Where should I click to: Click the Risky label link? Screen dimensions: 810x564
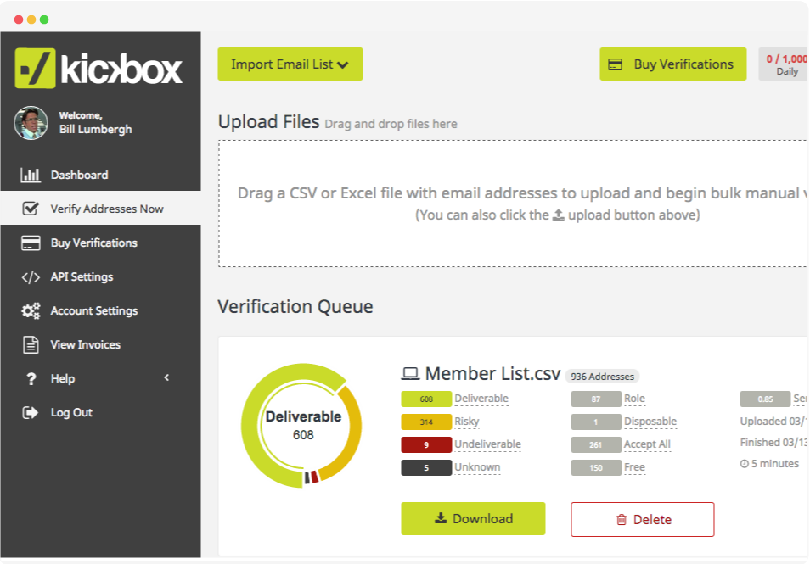point(467,422)
